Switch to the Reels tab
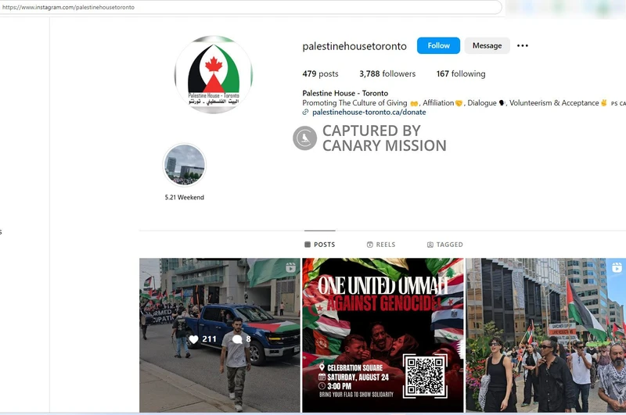Image resolution: width=626 pixels, height=415 pixels. (x=381, y=245)
